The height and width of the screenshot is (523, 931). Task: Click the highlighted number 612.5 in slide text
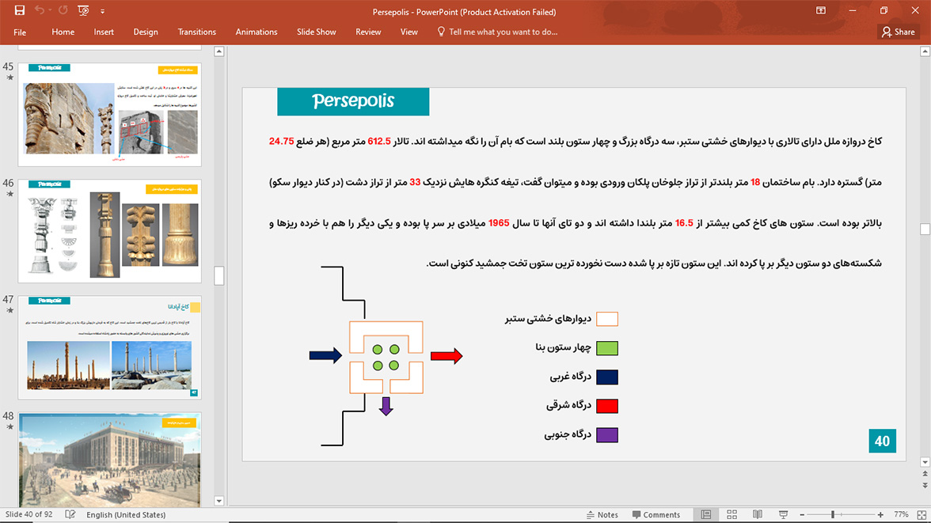(379, 142)
